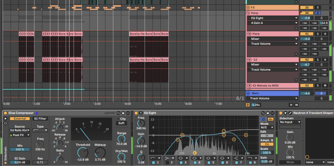Collapse the -12 track with its fold arrow
Screen dimensions: 334x166
click(x=249, y=60)
